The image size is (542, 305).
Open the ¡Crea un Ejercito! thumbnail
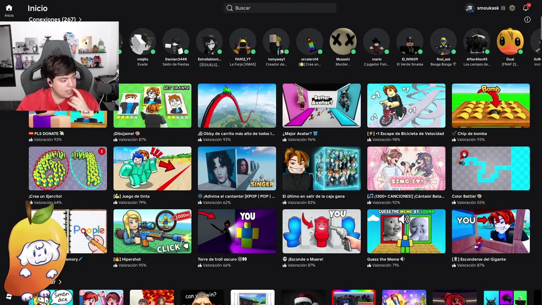pyautogui.click(x=68, y=169)
